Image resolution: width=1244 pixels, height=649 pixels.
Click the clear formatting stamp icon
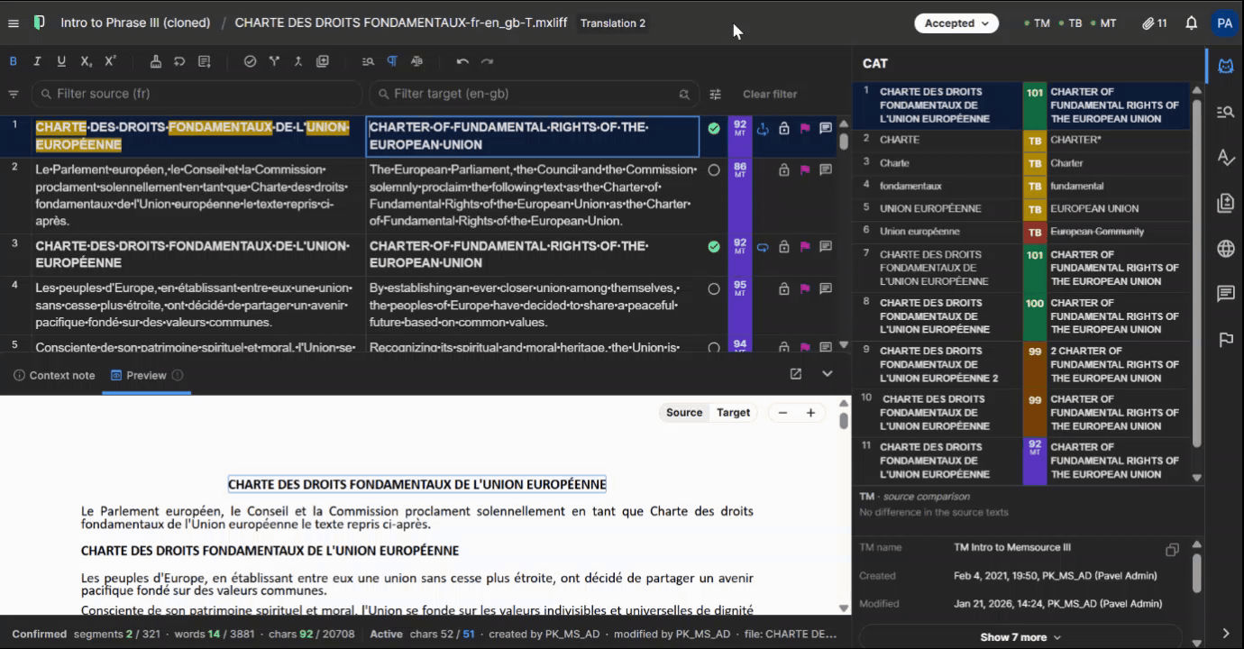[156, 61]
